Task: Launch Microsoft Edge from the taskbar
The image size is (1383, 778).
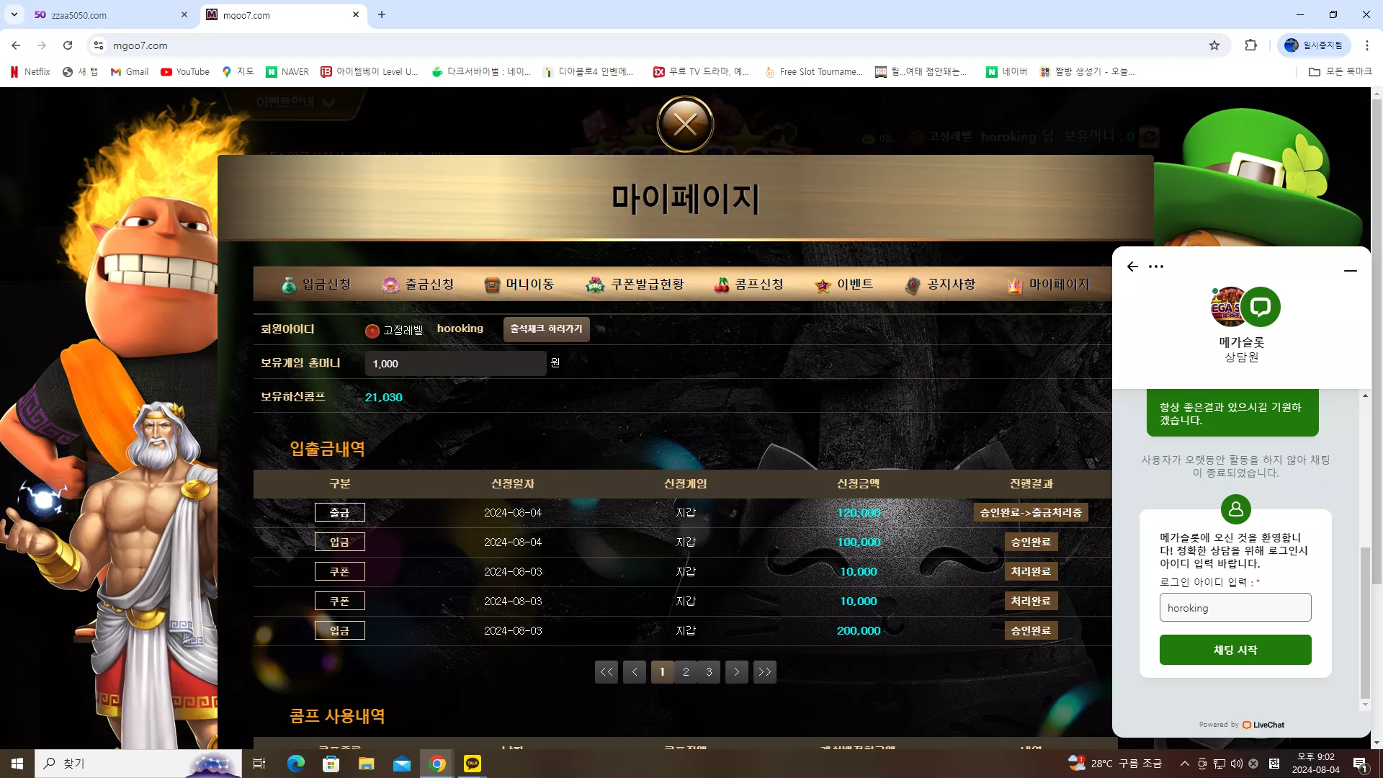Action: coord(295,763)
